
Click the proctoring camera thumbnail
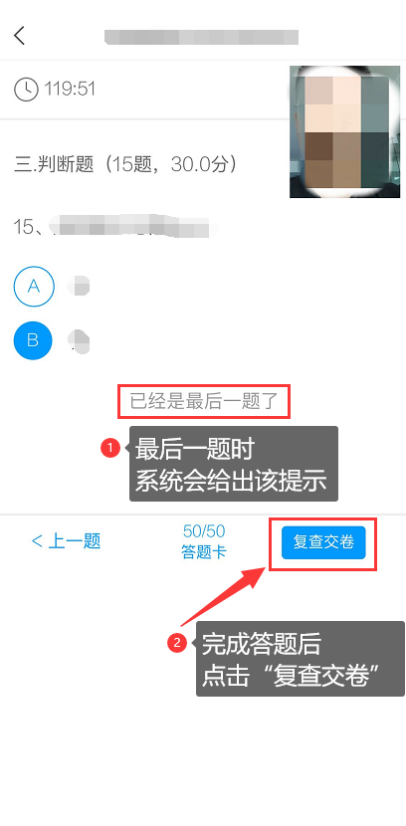click(344, 131)
